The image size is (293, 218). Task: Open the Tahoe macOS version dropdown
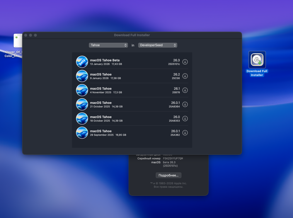click(x=108, y=45)
